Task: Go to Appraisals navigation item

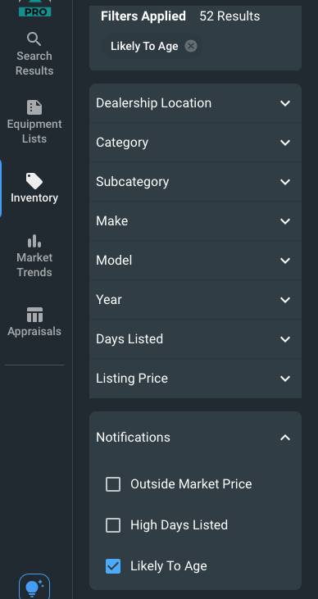Action: [x=34, y=322]
